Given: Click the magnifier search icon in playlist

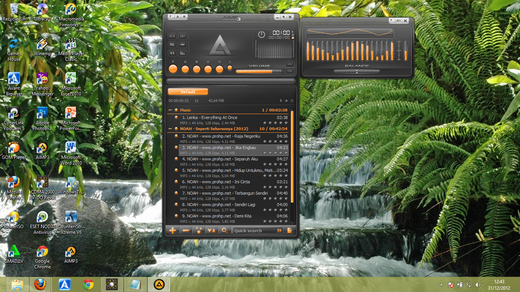Looking at the screenshot, I should [x=225, y=230].
